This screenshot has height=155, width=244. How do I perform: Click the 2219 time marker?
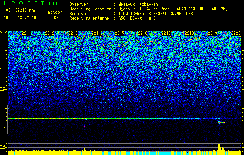point(213,33)
